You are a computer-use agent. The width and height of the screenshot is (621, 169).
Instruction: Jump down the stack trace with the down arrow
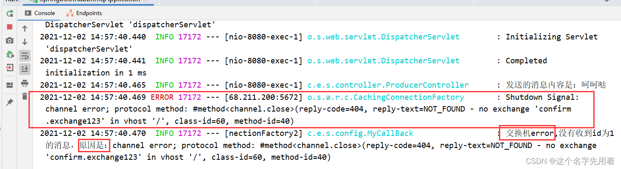pos(25,42)
